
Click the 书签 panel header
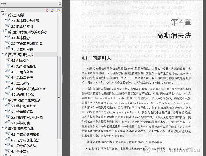point(4,3)
